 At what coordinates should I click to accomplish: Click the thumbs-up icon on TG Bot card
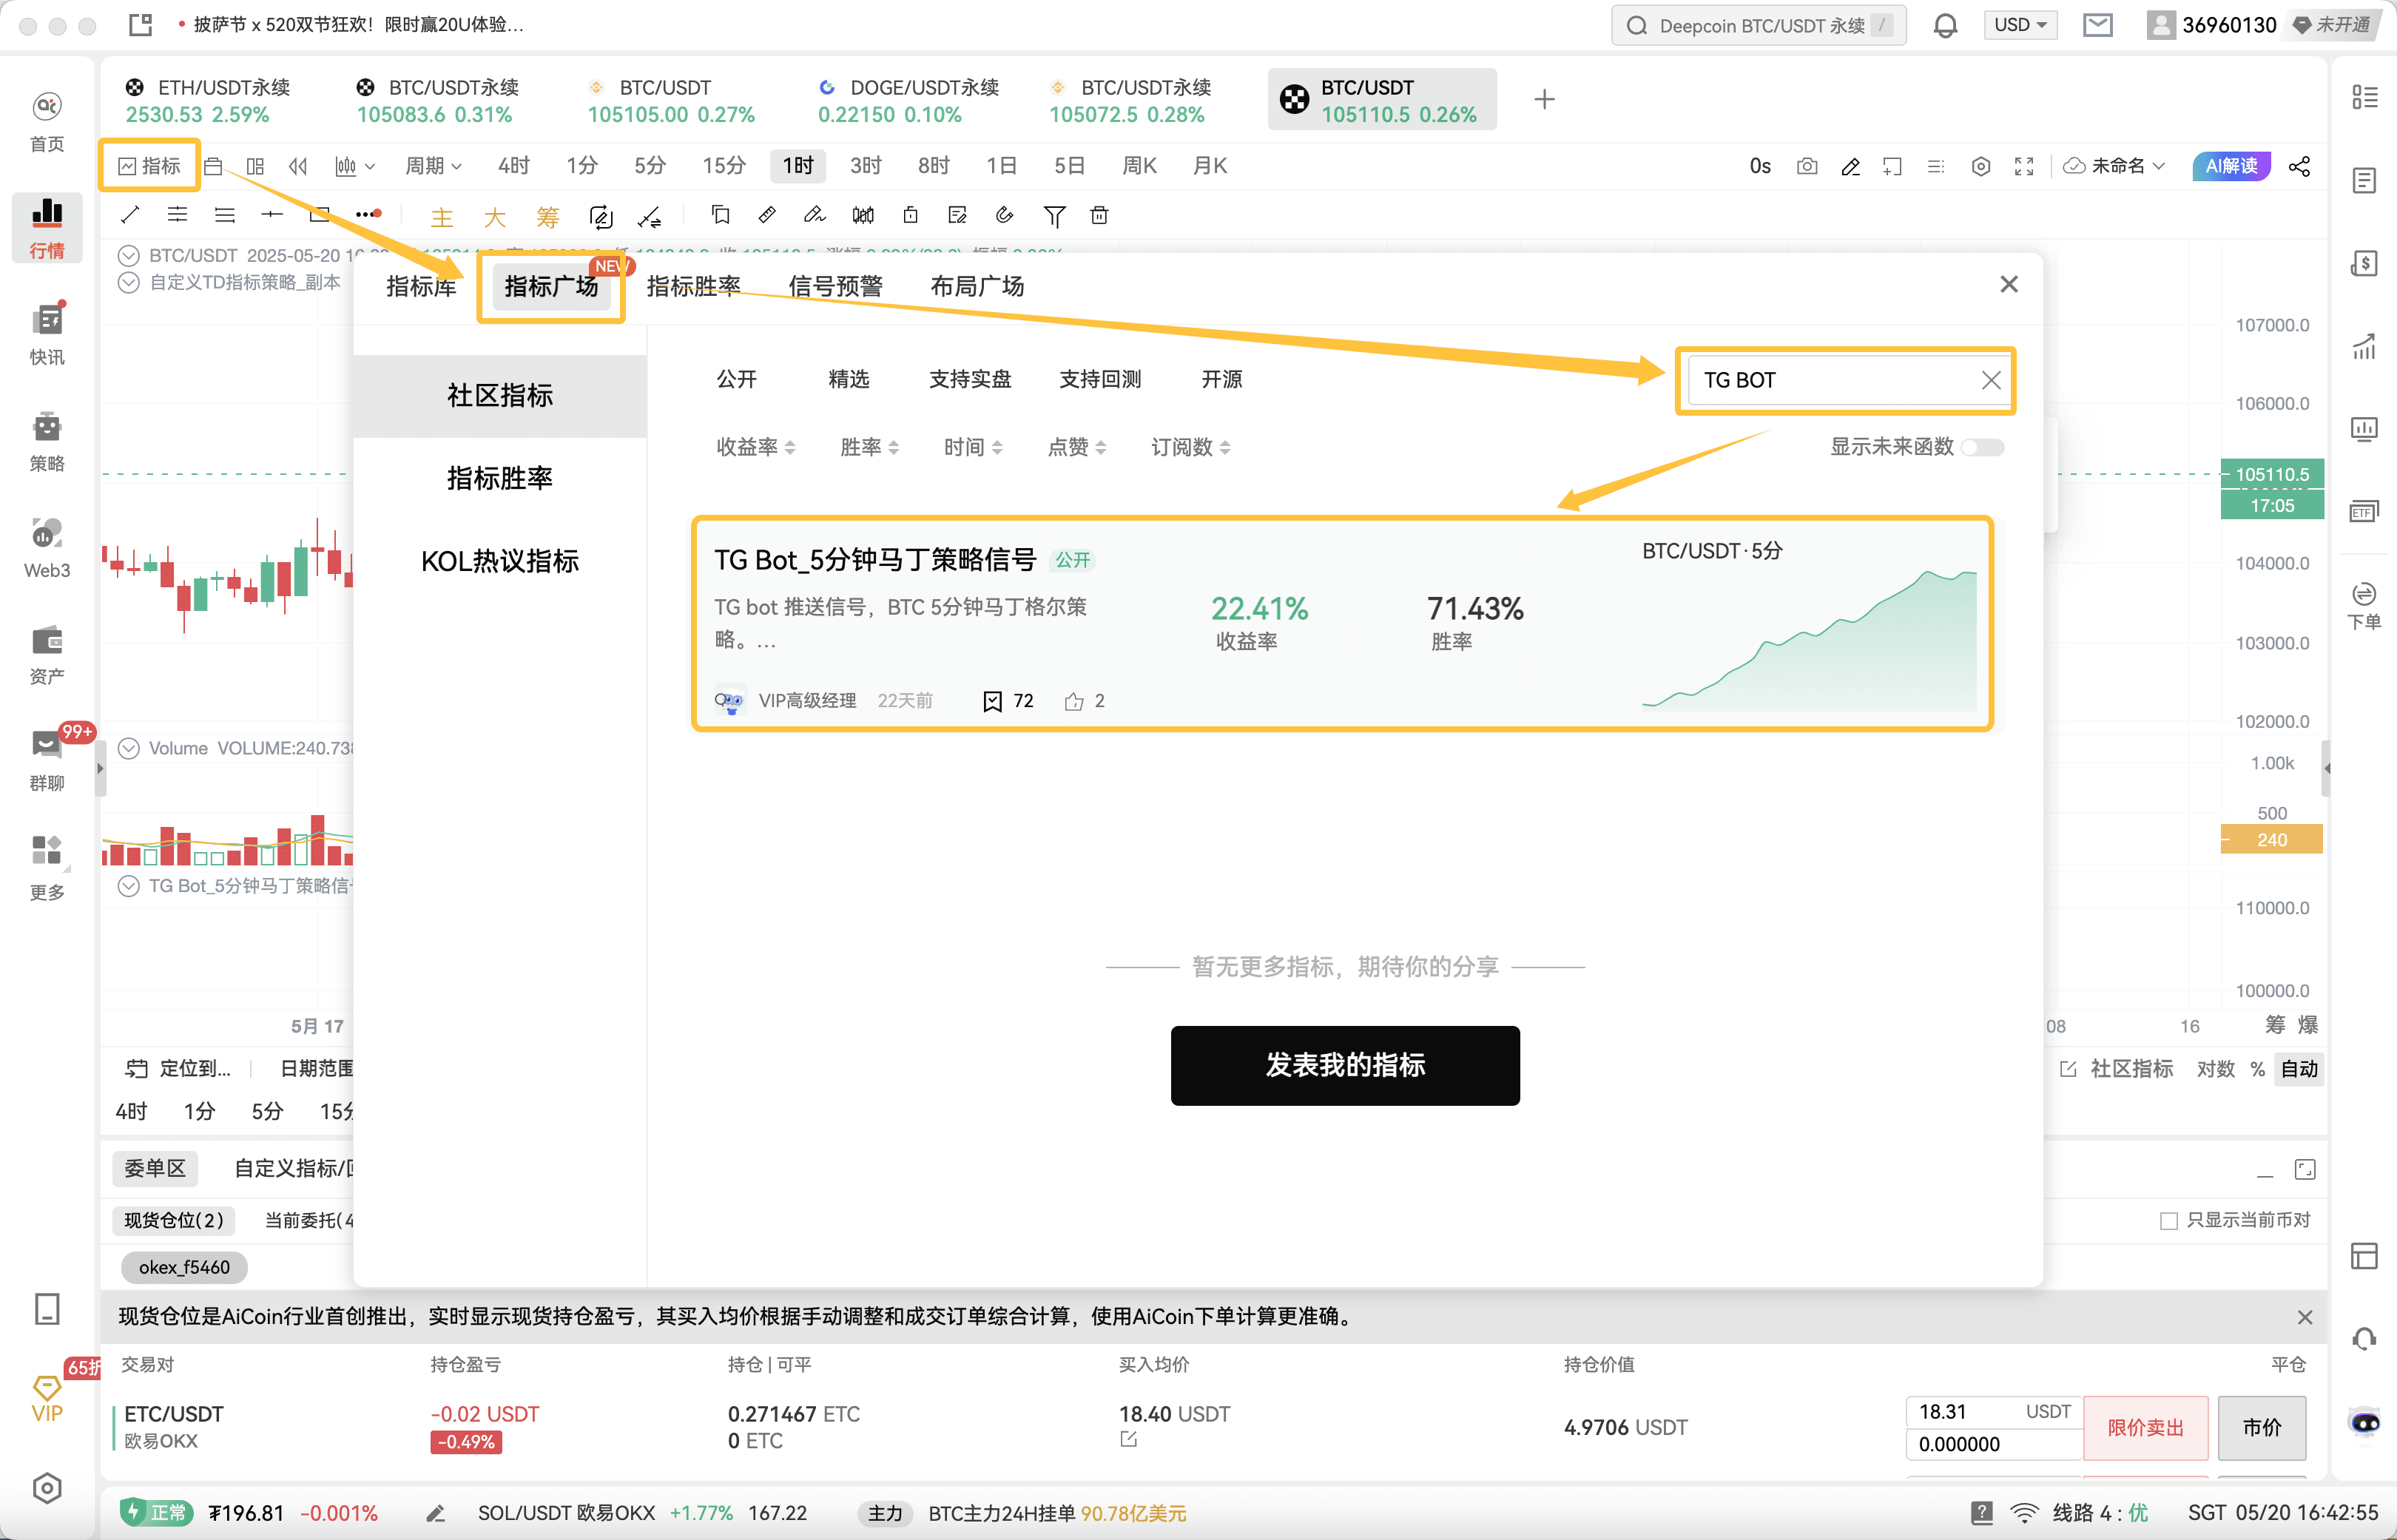1074,701
